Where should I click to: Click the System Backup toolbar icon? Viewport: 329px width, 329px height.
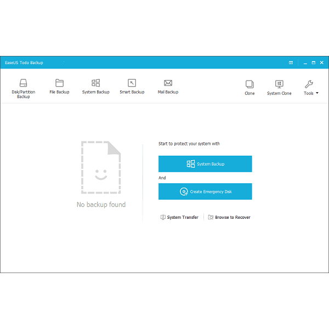pyautogui.click(x=95, y=83)
